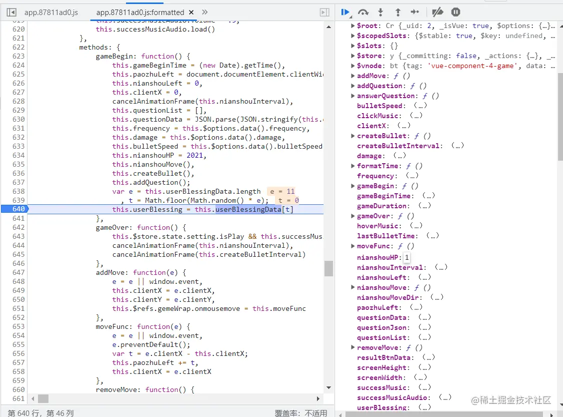Invoke getter for questionList value

(x=424, y=337)
